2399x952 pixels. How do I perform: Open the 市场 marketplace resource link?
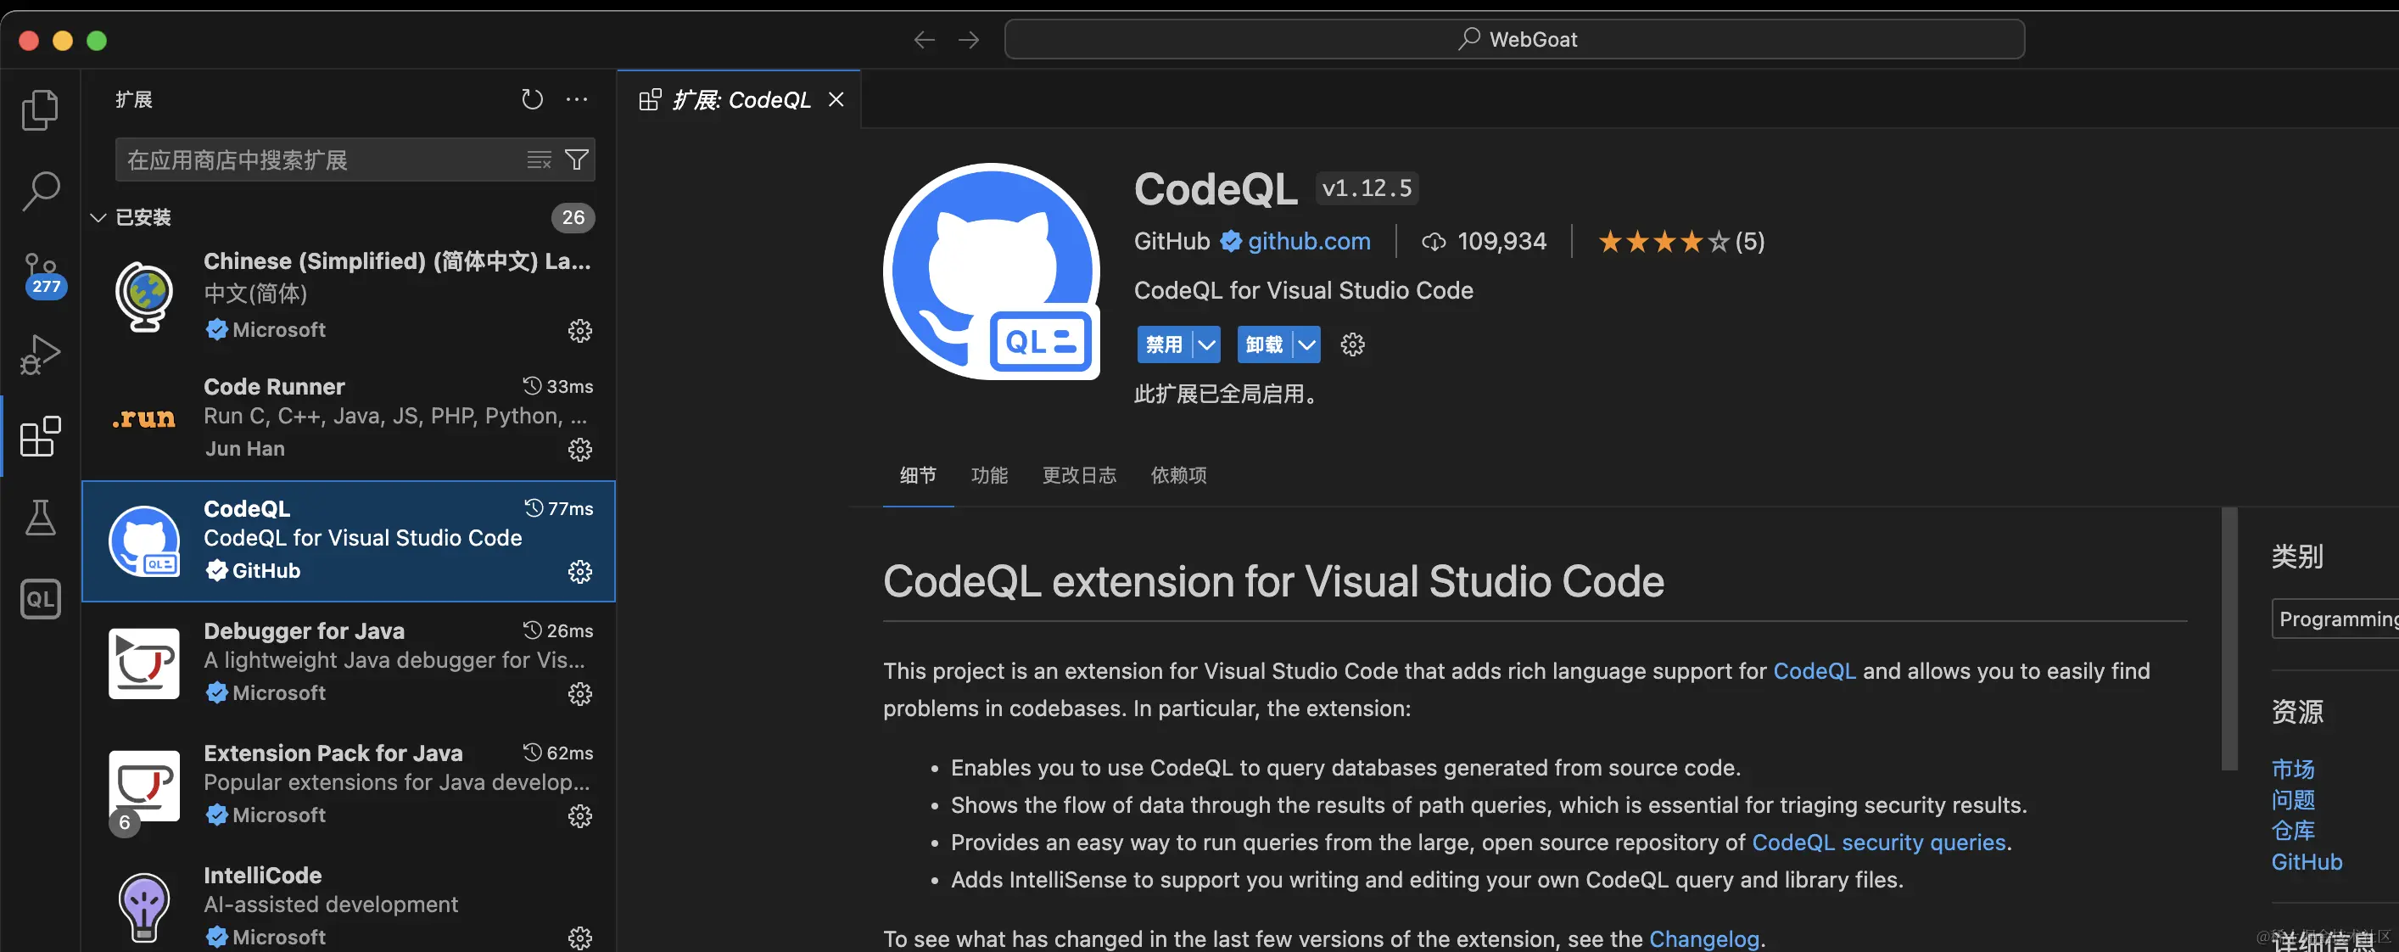pyautogui.click(x=2293, y=770)
